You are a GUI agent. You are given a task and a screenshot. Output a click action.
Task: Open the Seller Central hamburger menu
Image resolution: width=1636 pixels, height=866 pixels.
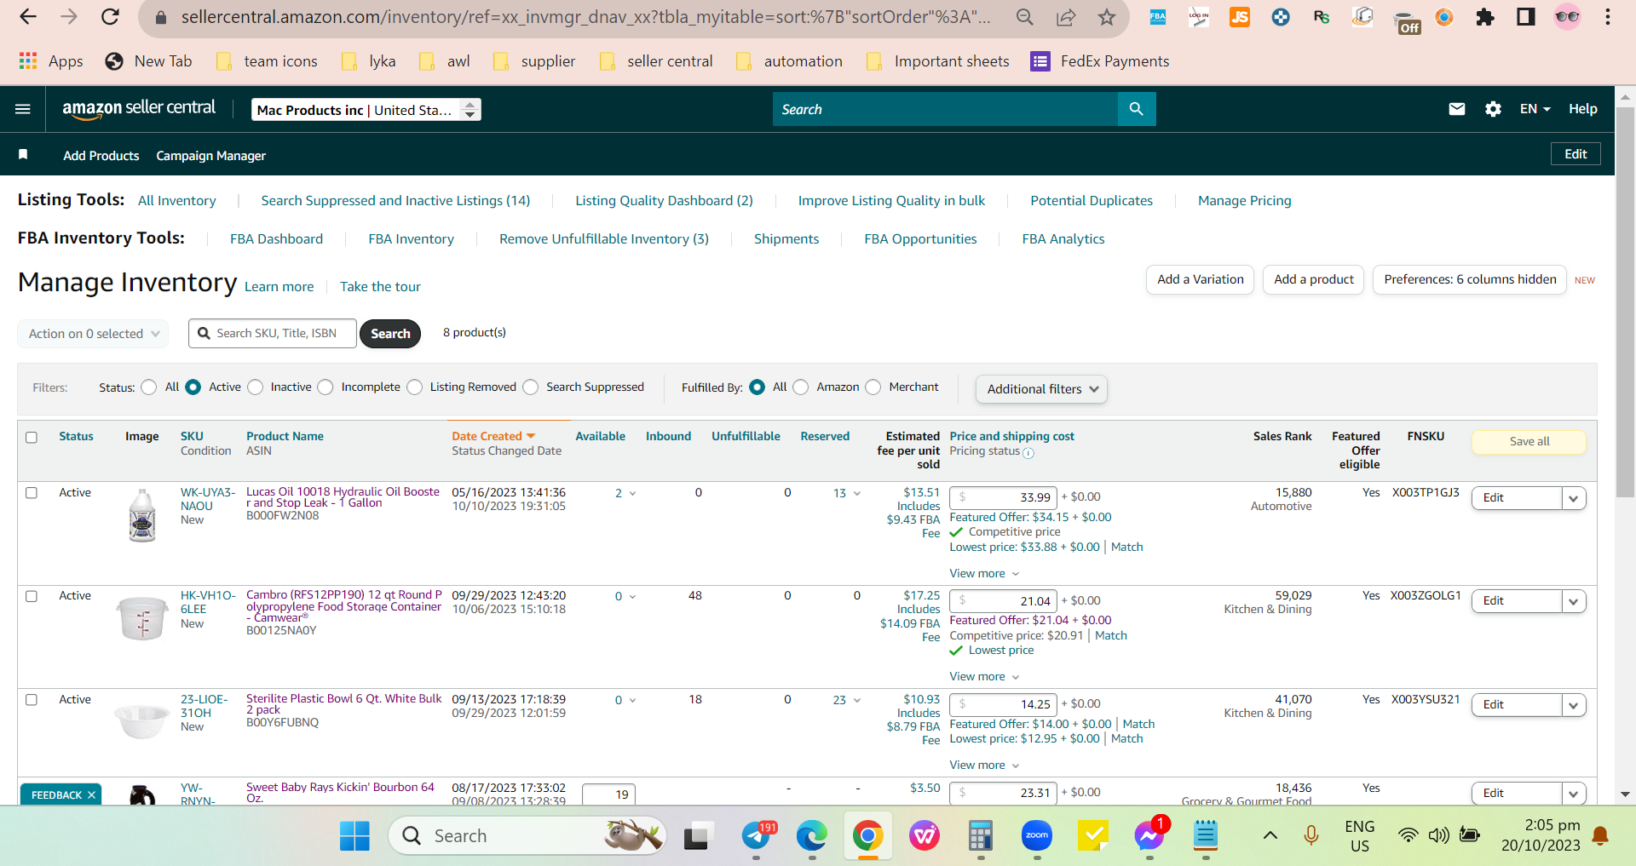(23, 109)
